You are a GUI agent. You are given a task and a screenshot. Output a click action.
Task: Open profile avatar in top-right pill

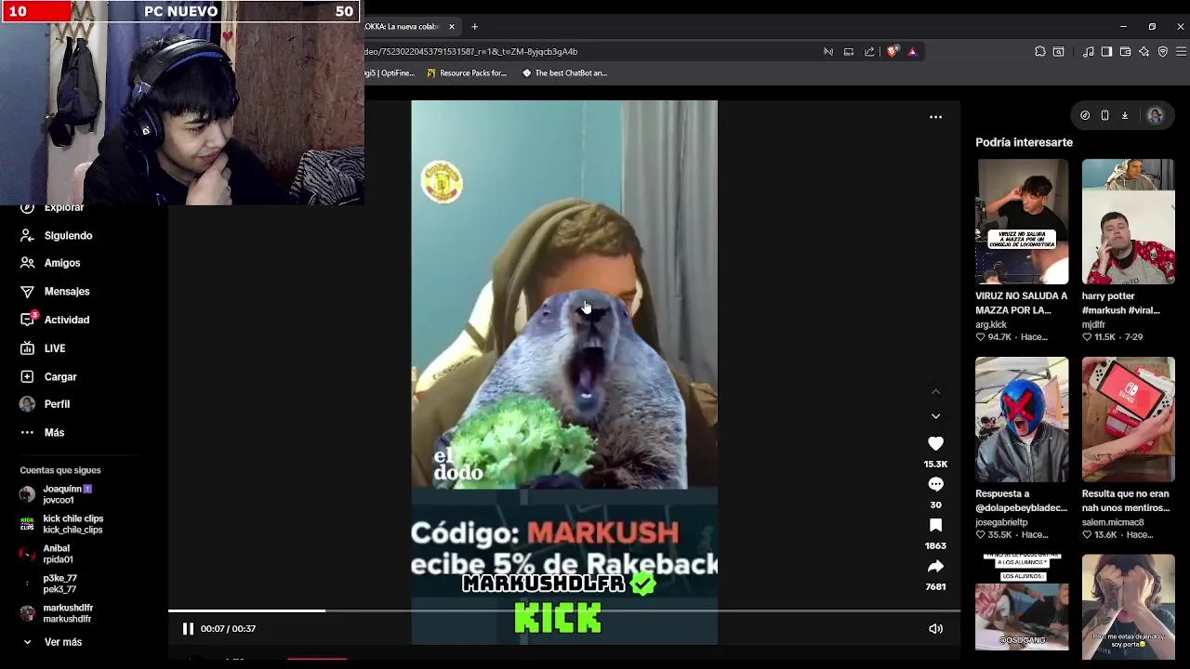[1155, 115]
